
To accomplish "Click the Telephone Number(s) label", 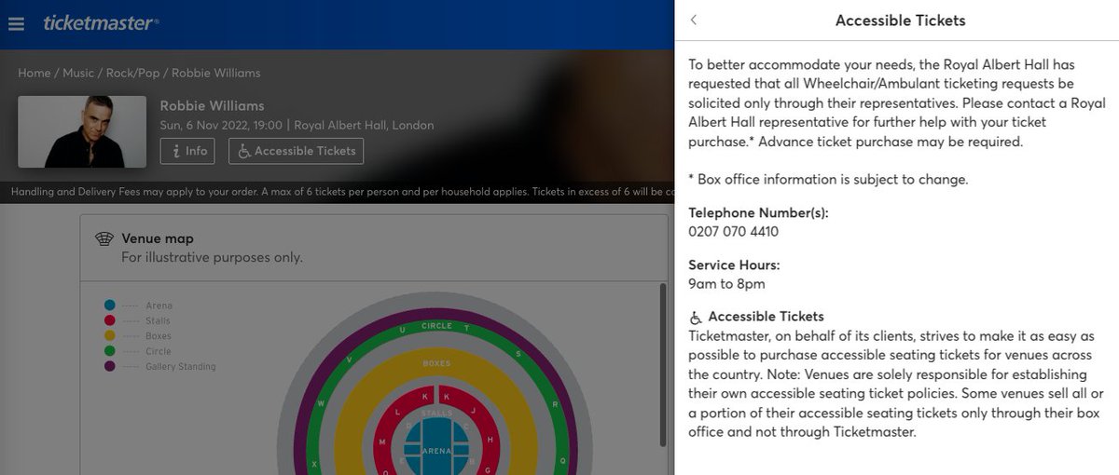I will coord(758,212).
